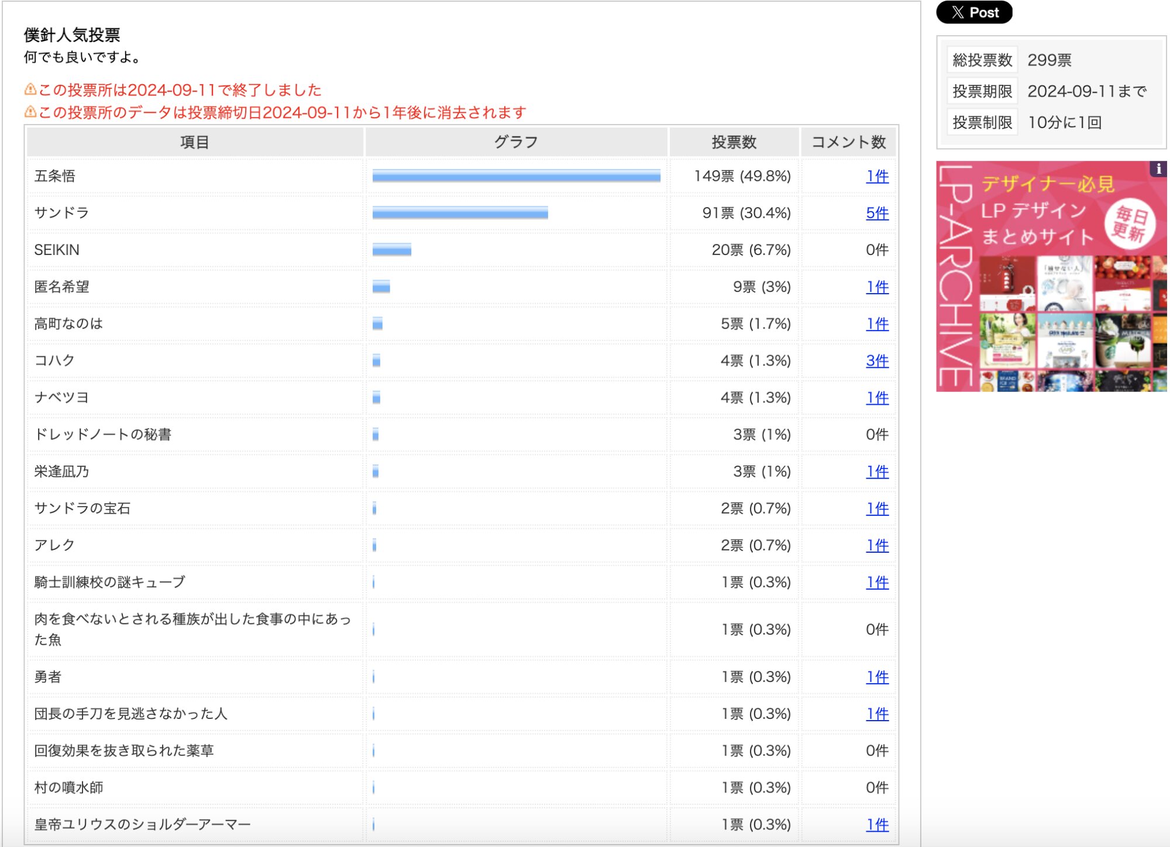Viewport: 1170px width, 847px height.
Task: Open 五条悟 comments link (1件)
Action: click(876, 176)
